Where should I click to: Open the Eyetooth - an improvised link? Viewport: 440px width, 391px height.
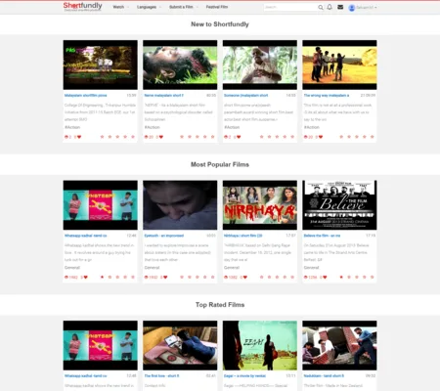click(164, 236)
